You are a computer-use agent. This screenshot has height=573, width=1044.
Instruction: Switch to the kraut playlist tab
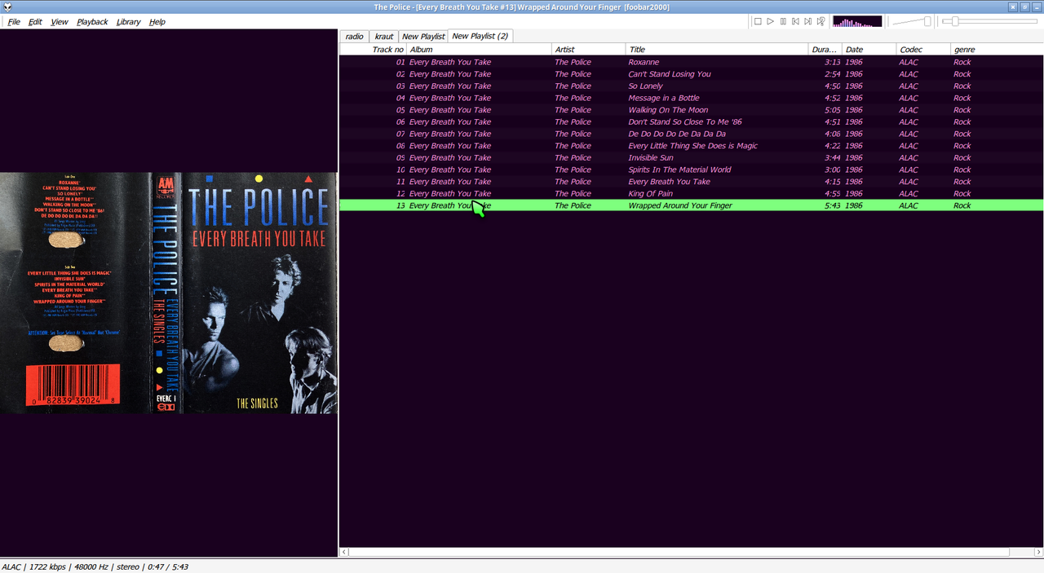[x=383, y=37]
